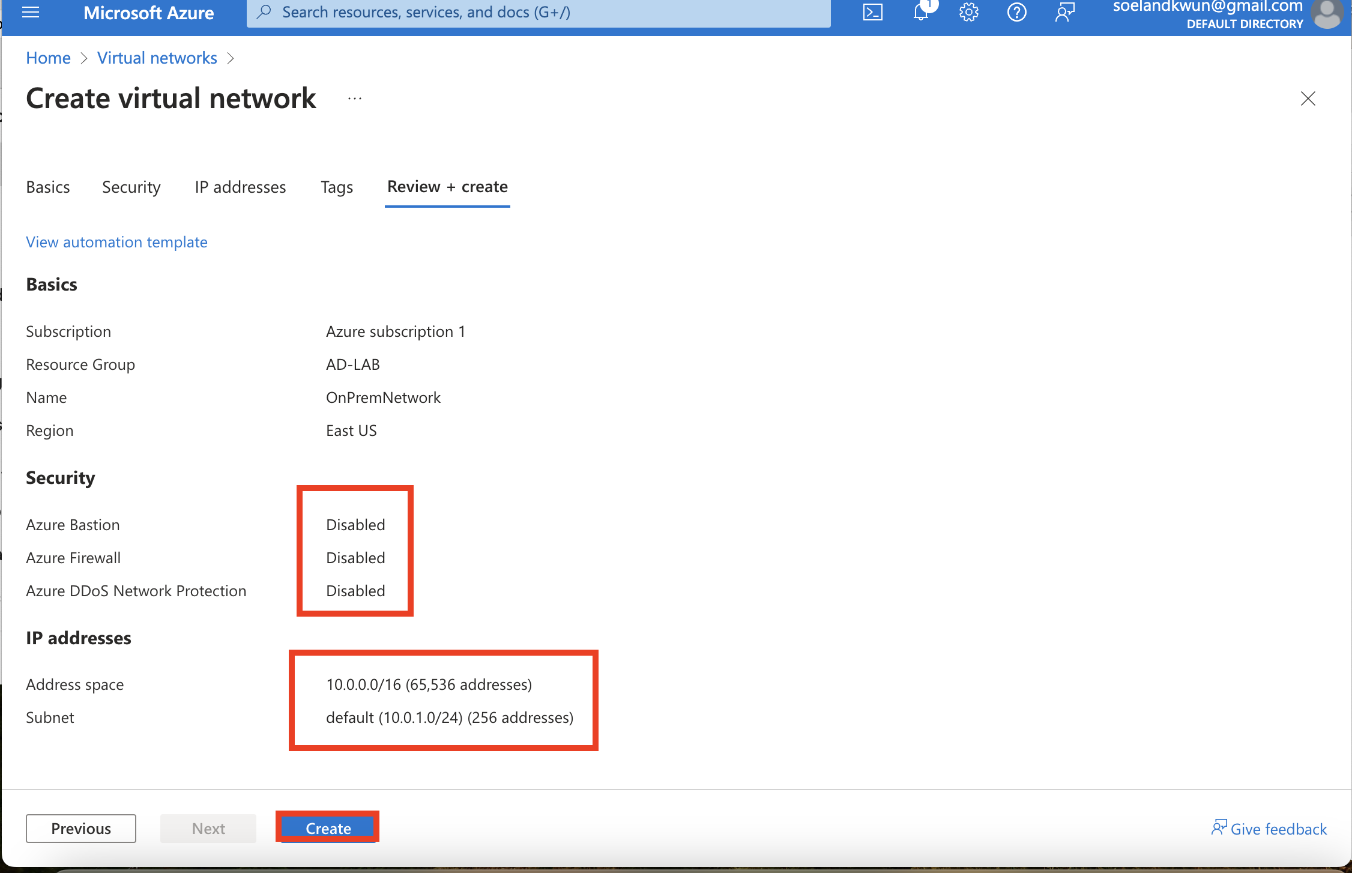Click the Previous button
The height and width of the screenshot is (873, 1352).
click(81, 829)
